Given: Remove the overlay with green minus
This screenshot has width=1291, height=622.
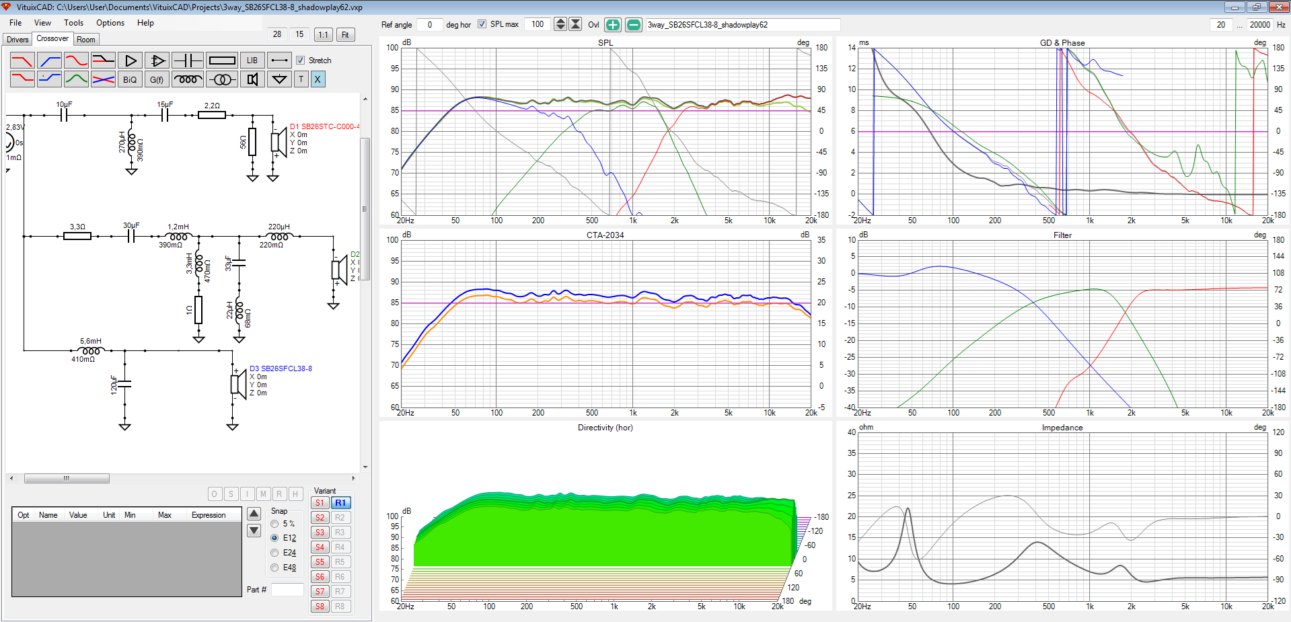Looking at the screenshot, I should (x=634, y=25).
